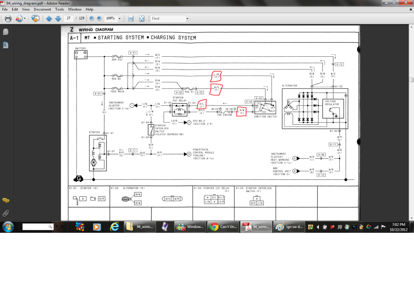Click the Print icon in toolbar

tap(8, 19)
